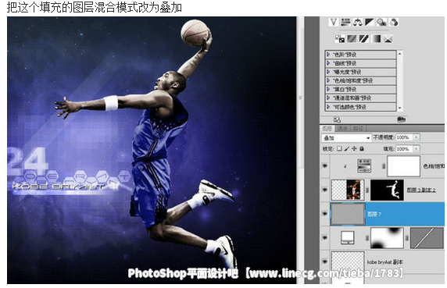Add a Photo Filter adjustment icon
Viewport: 447px width, 288px height.
point(381,22)
